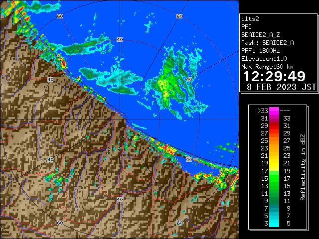The image size is (319, 239).
Task: Select the "Elevation:1.0" line
Action: (264, 59)
